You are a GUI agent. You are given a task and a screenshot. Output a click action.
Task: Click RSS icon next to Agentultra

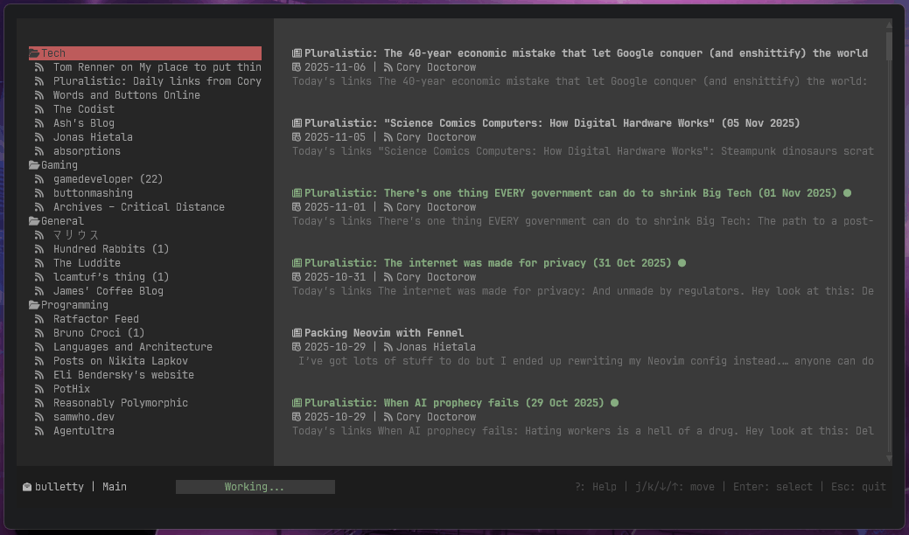point(39,431)
